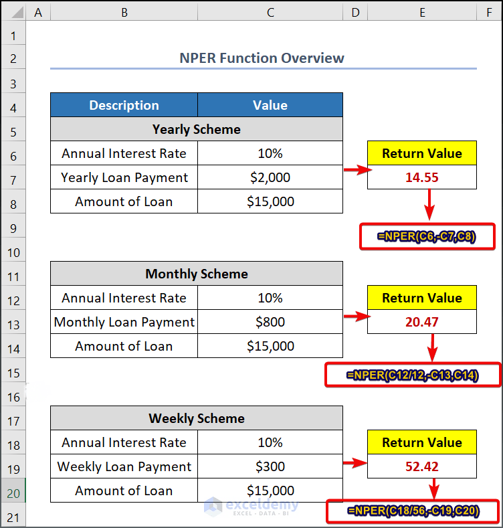Select 'Annual Interest Rate' in row 18

coord(124,442)
